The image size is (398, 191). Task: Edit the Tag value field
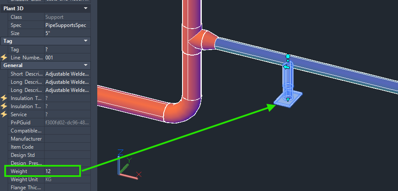pos(67,50)
